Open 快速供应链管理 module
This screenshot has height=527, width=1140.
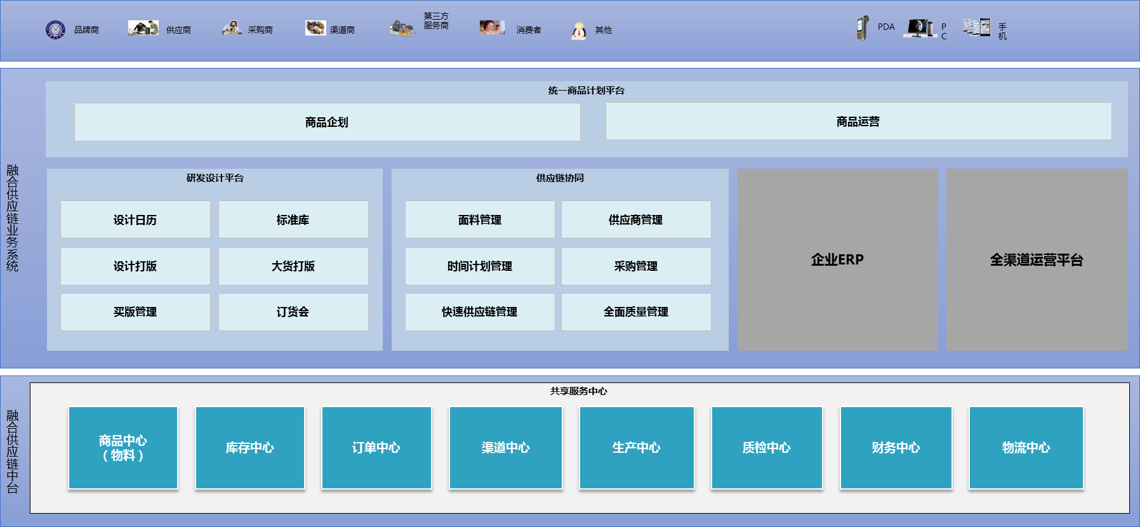(x=480, y=311)
